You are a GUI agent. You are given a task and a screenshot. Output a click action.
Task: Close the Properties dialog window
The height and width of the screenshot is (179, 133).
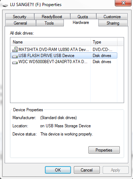click(x=123, y=3)
